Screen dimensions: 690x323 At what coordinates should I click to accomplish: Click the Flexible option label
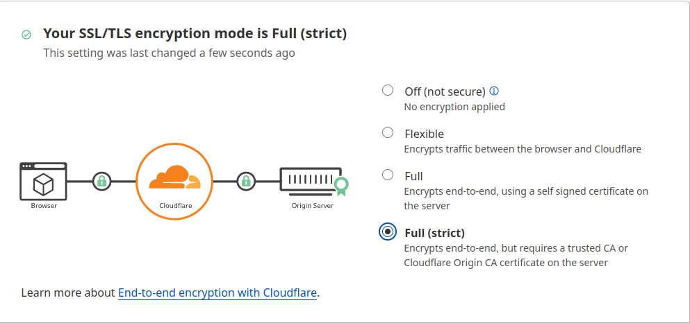(x=424, y=134)
